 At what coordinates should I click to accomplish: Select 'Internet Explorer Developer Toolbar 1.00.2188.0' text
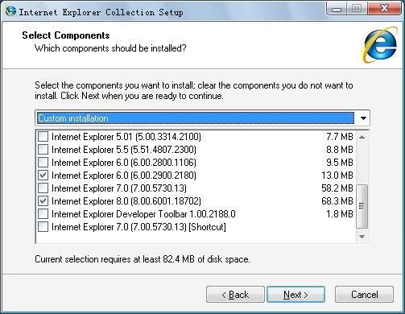pos(143,214)
